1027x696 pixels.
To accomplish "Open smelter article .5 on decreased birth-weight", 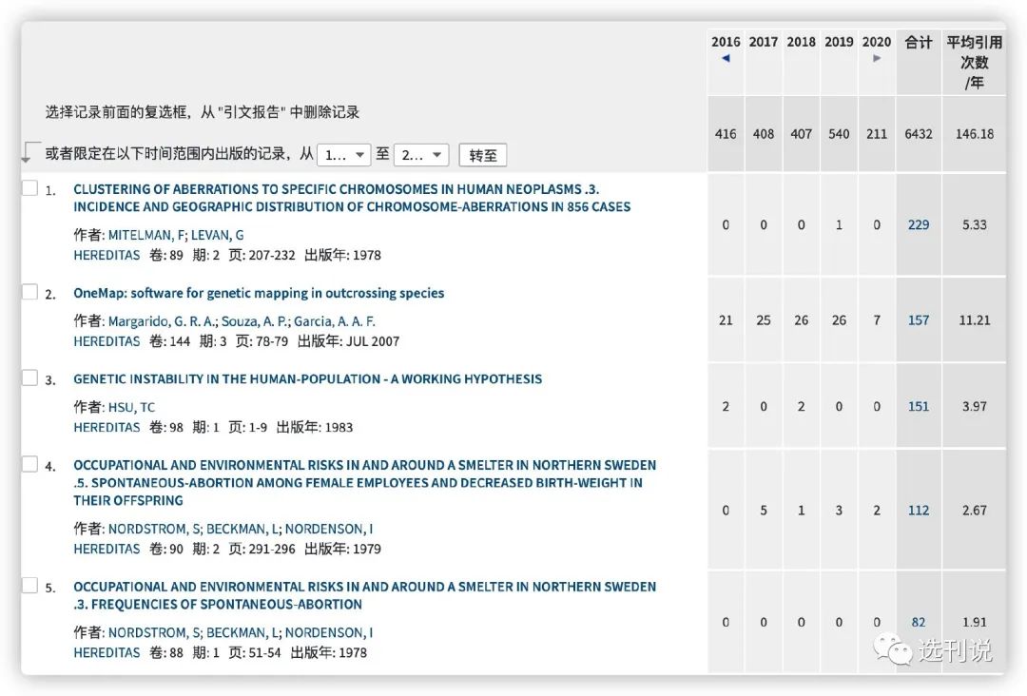I will [365, 483].
